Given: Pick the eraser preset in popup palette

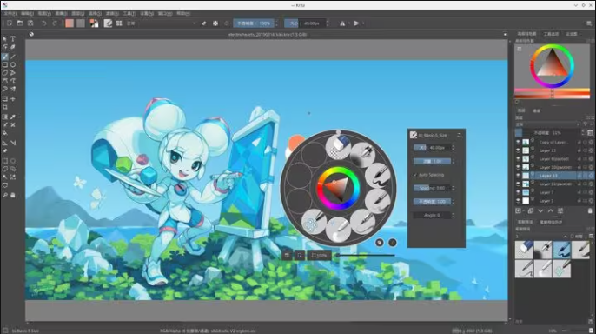Looking at the screenshot, I should pos(339,146).
